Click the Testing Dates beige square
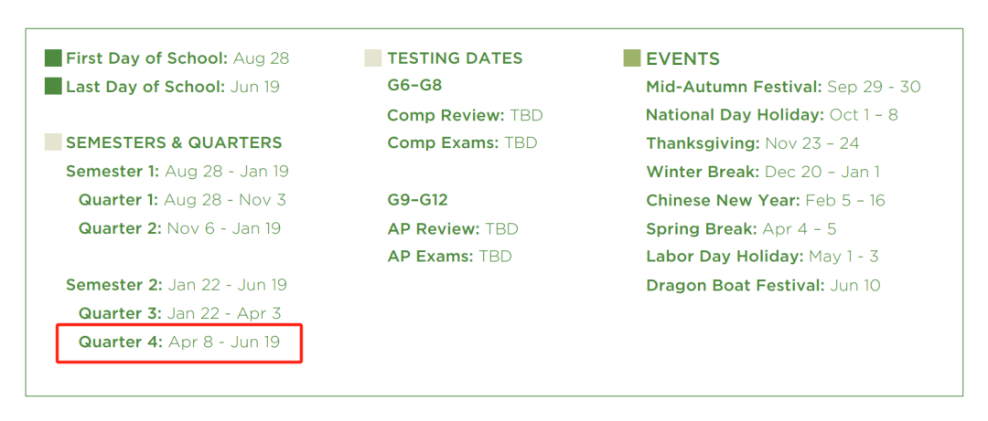The image size is (988, 421). (x=373, y=58)
